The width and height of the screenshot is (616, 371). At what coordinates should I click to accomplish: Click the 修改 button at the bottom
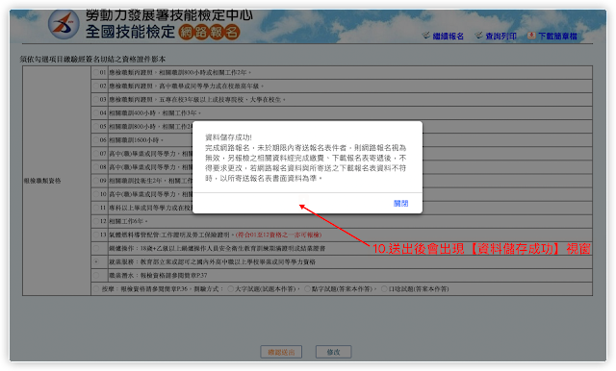coord(334,352)
